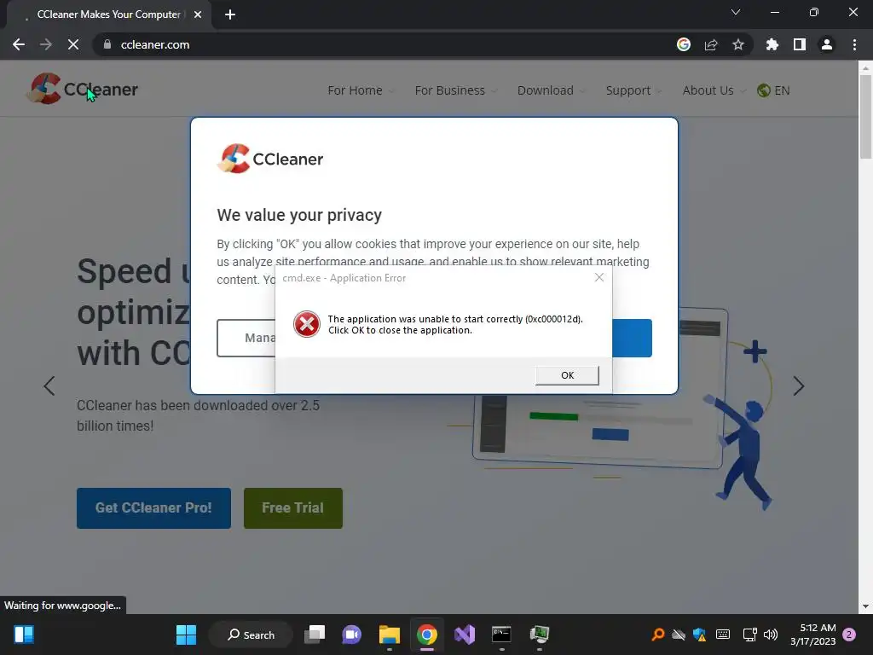873x655 pixels.
Task: Show previous carousel slide
Action: point(49,386)
